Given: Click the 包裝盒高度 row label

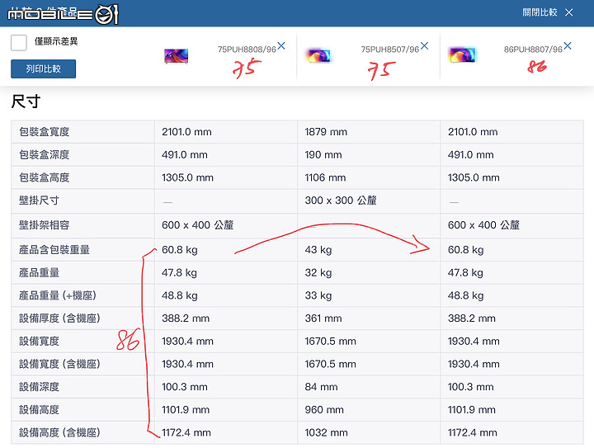Looking at the screenshot, I should click(45, 177).
